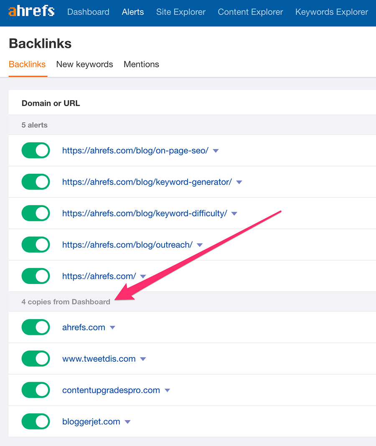Open the dropdown arrow next to ahrefs.com domain

[x=112, y=328]
